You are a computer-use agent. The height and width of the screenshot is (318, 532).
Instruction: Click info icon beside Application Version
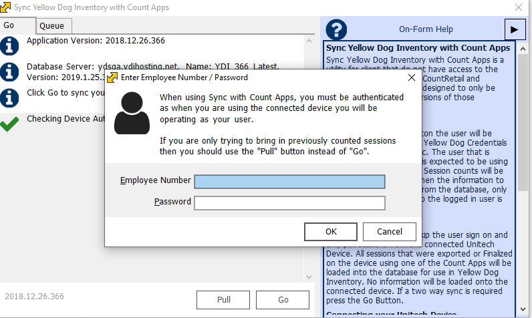[x=9, y=45]
